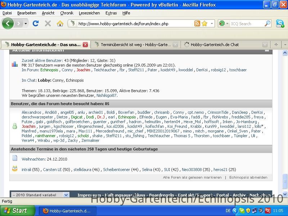Click the DE language indicator in tray

[x=228, y=211]
